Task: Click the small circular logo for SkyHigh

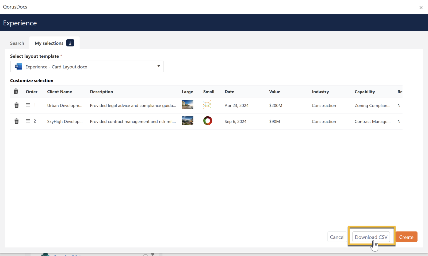Action: [x=208, y=121]
